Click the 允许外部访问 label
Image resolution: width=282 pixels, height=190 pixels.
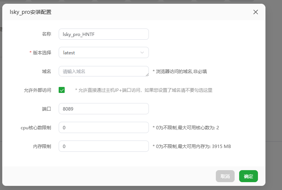38,90
